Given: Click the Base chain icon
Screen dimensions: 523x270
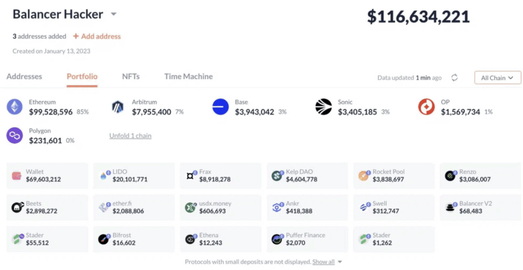Looking at the screenshot, I should pos(221,107).
